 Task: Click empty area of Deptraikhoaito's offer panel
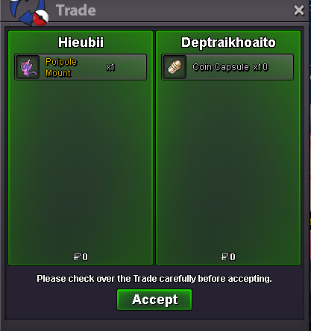coord(228,164)
